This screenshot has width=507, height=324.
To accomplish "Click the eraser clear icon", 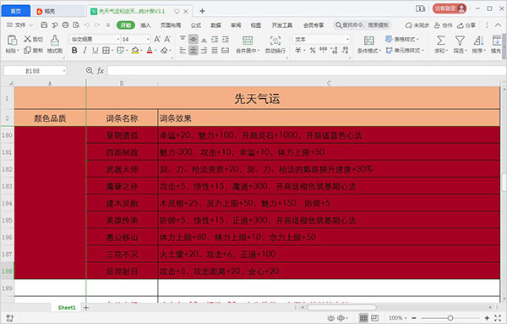I will coord(164,50).
